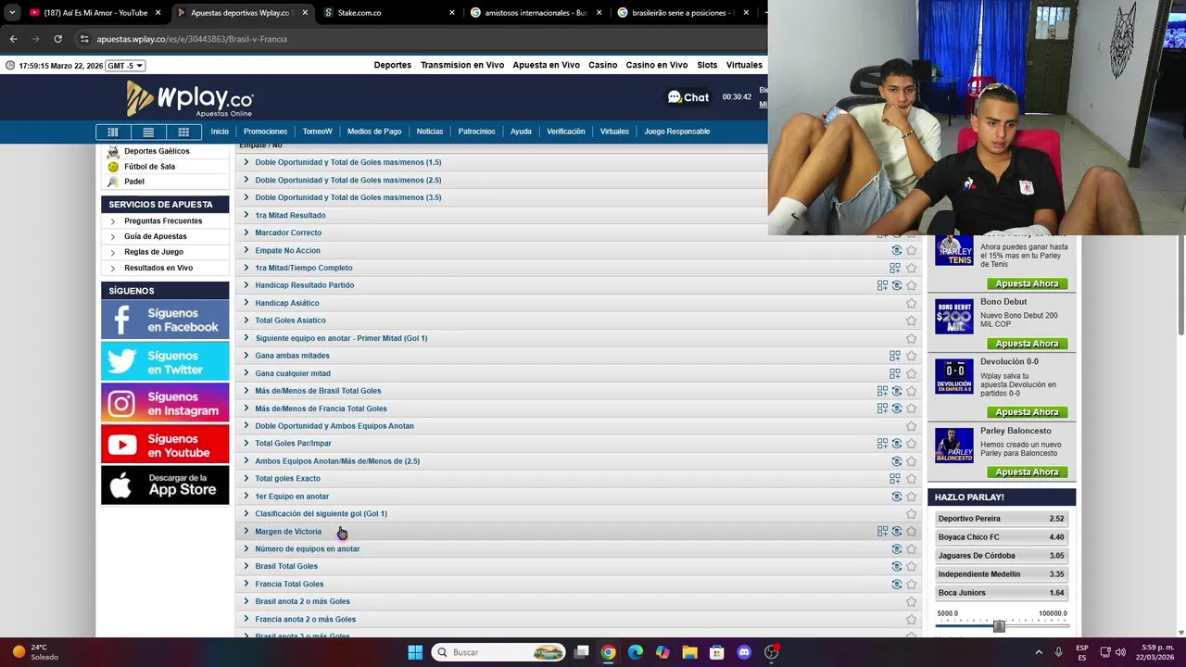Select Deportivo Pereira 2.52 parlay odds

pyautogui.click(x=1001, y=519)
